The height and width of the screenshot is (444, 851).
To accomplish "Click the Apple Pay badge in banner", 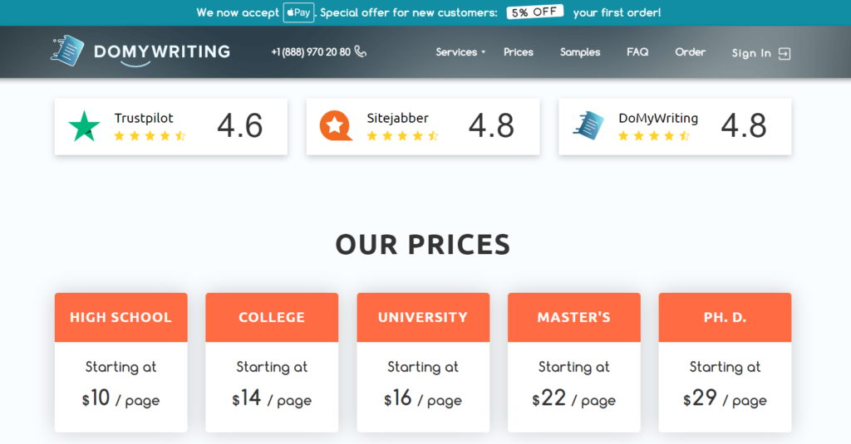I will pos(298,12).
